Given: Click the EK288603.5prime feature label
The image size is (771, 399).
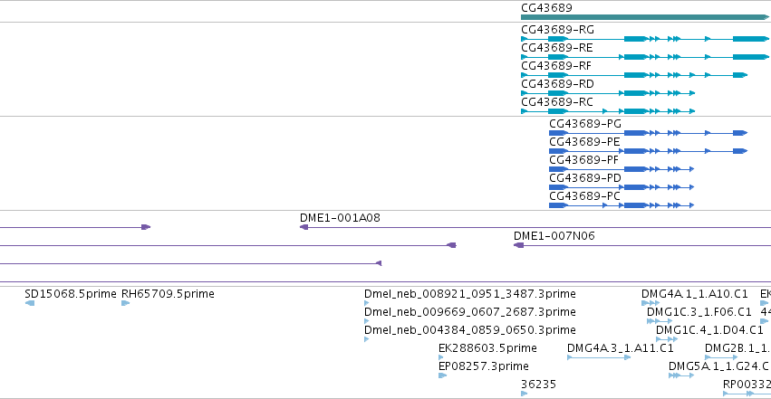Looking at the screenshot, I should pyautogui.click(x=487, y=348).
